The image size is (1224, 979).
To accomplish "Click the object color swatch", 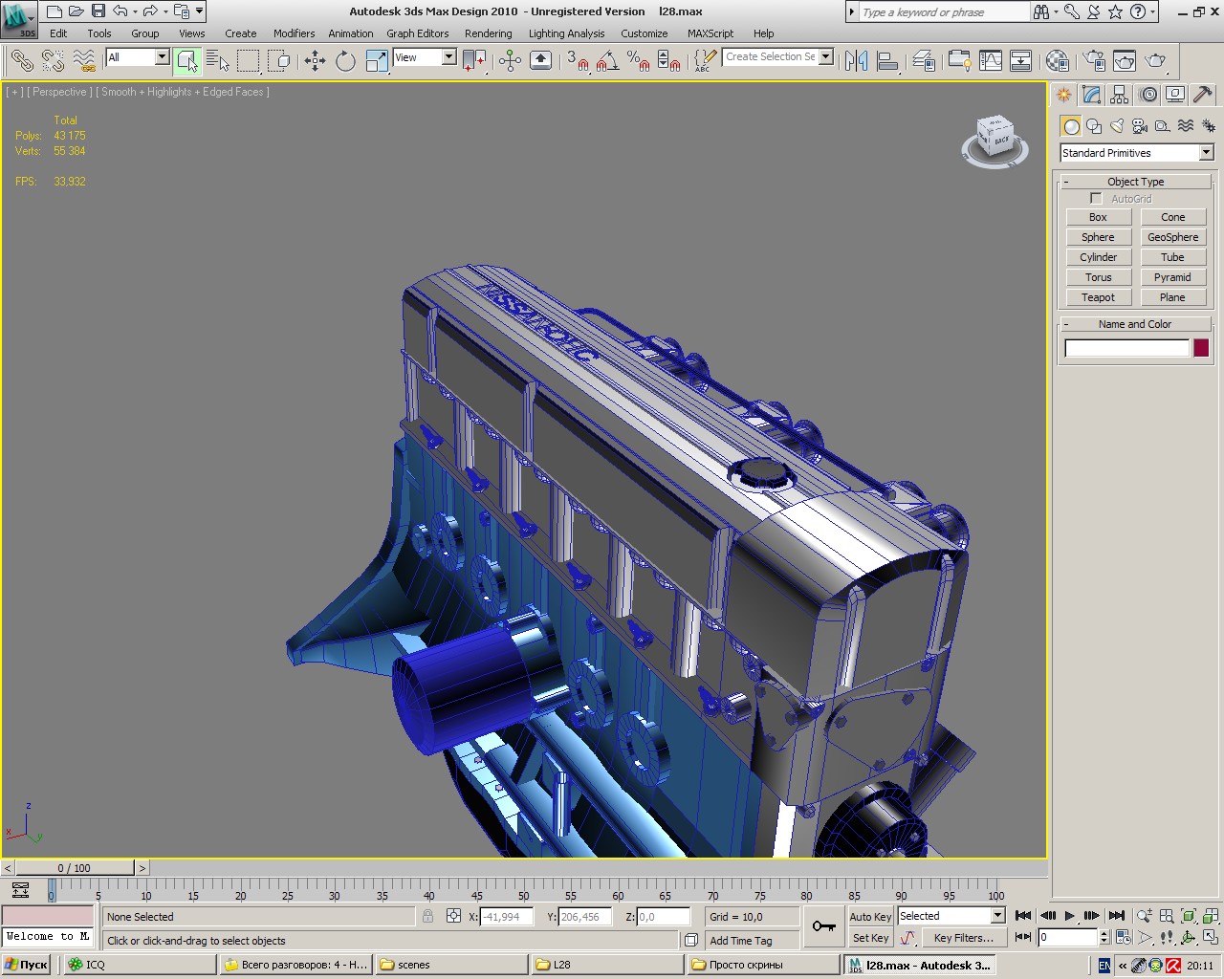I will coord(1201,348).
